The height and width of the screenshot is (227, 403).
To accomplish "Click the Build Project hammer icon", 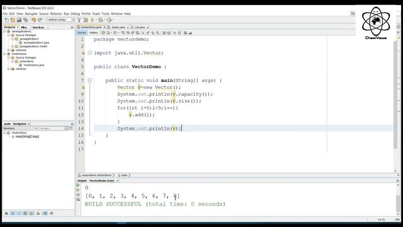I will coord(79,20).
